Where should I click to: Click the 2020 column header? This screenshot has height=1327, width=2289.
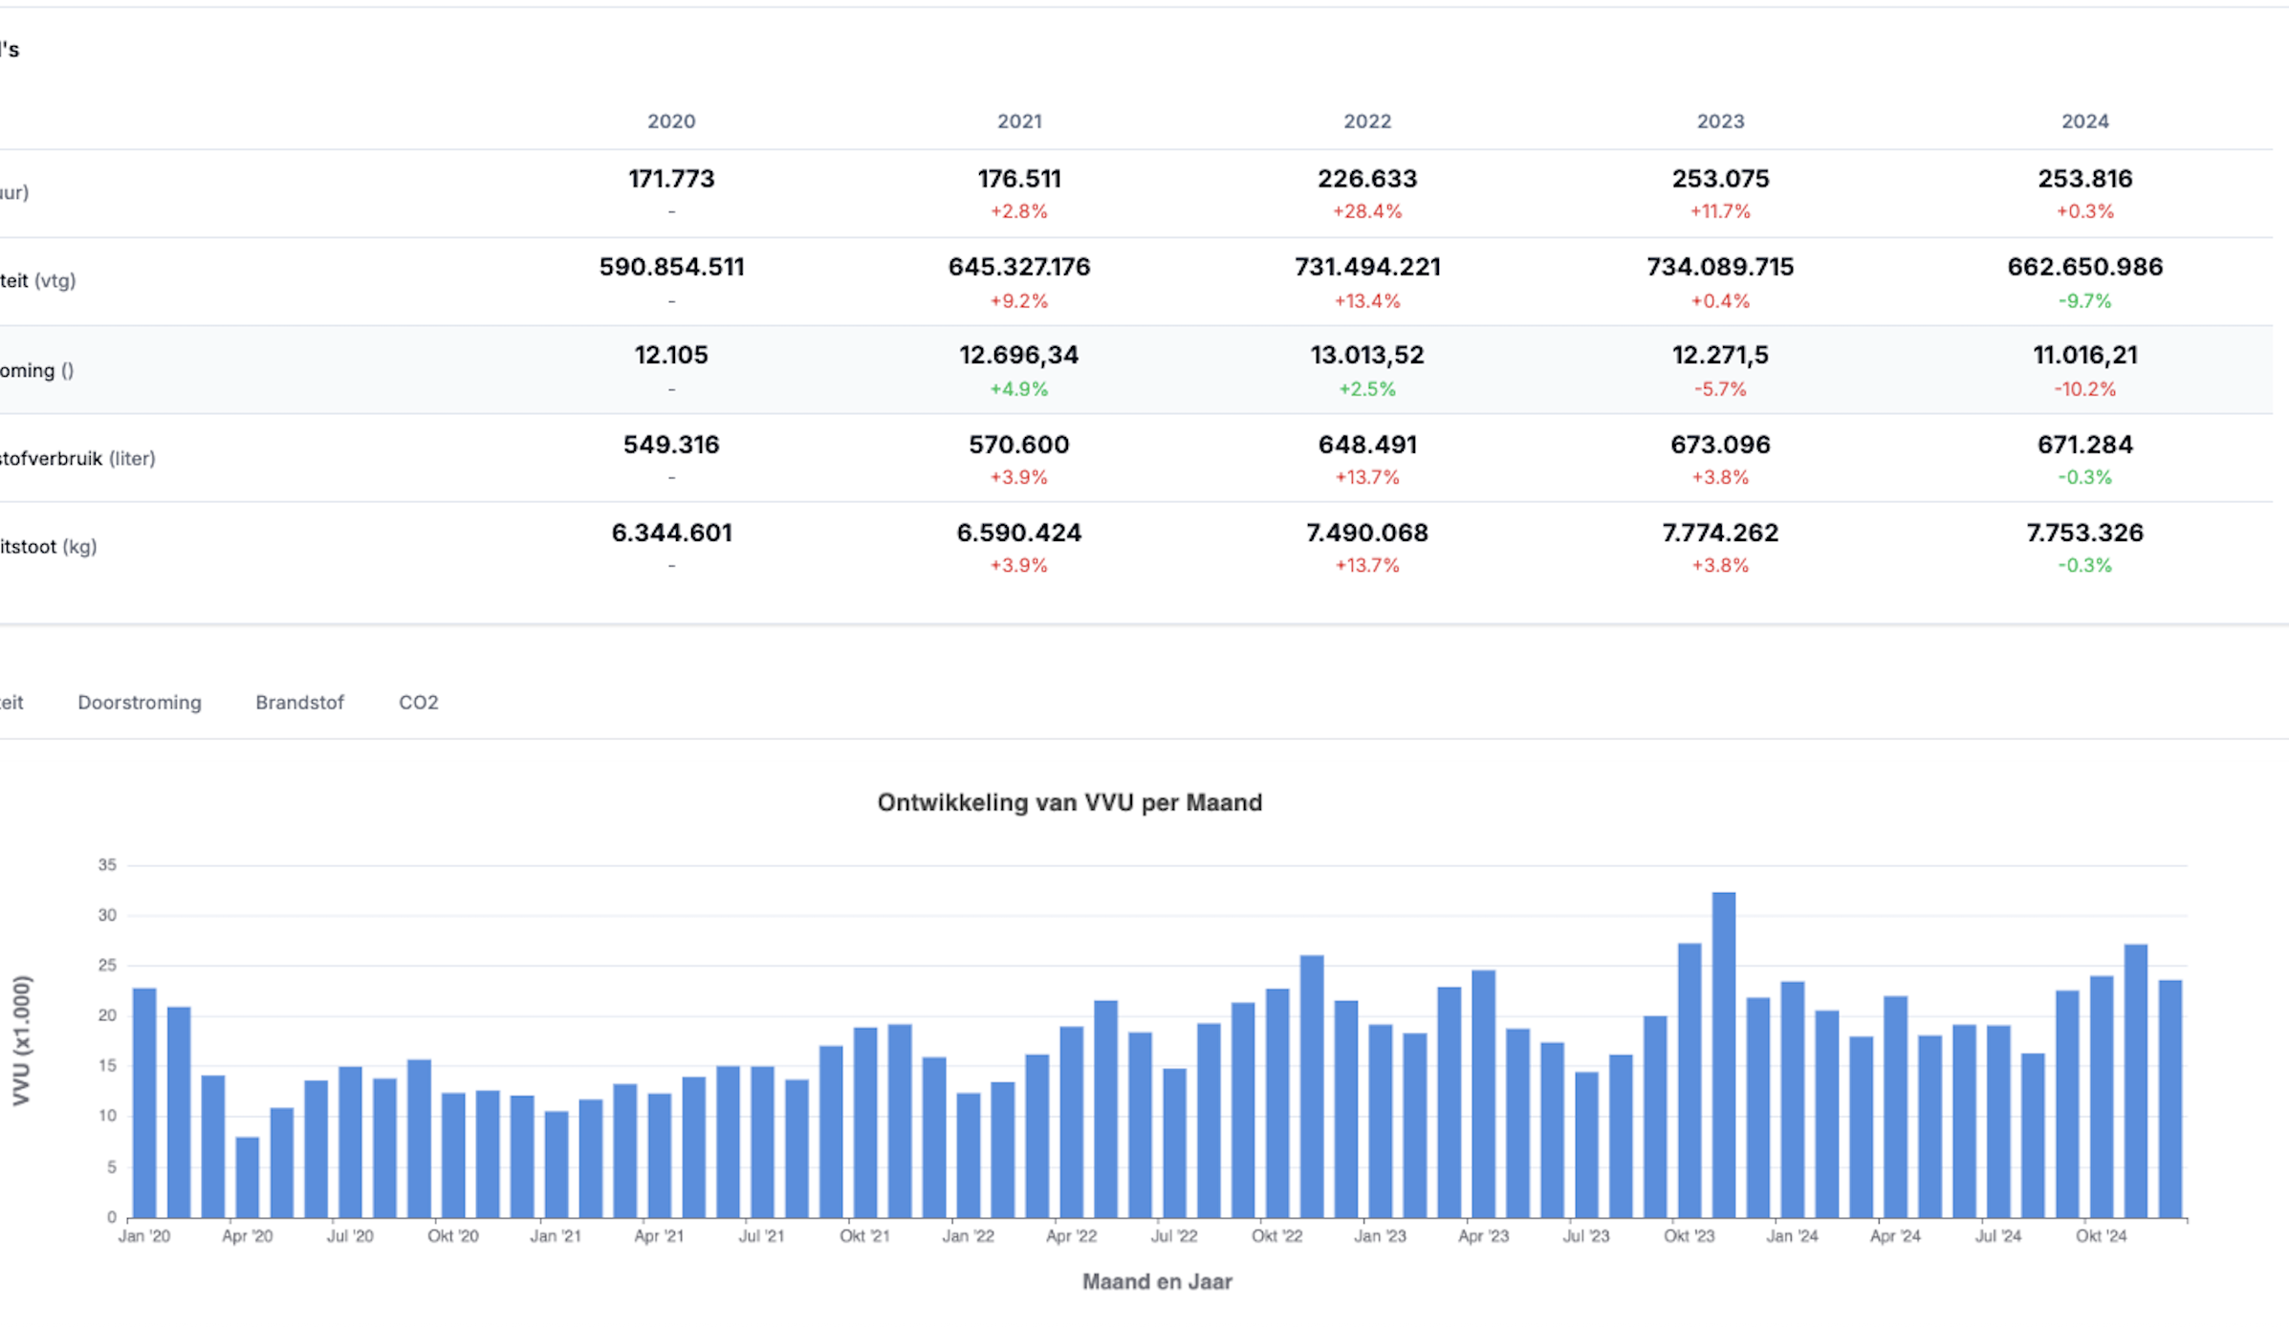[671, 121]
